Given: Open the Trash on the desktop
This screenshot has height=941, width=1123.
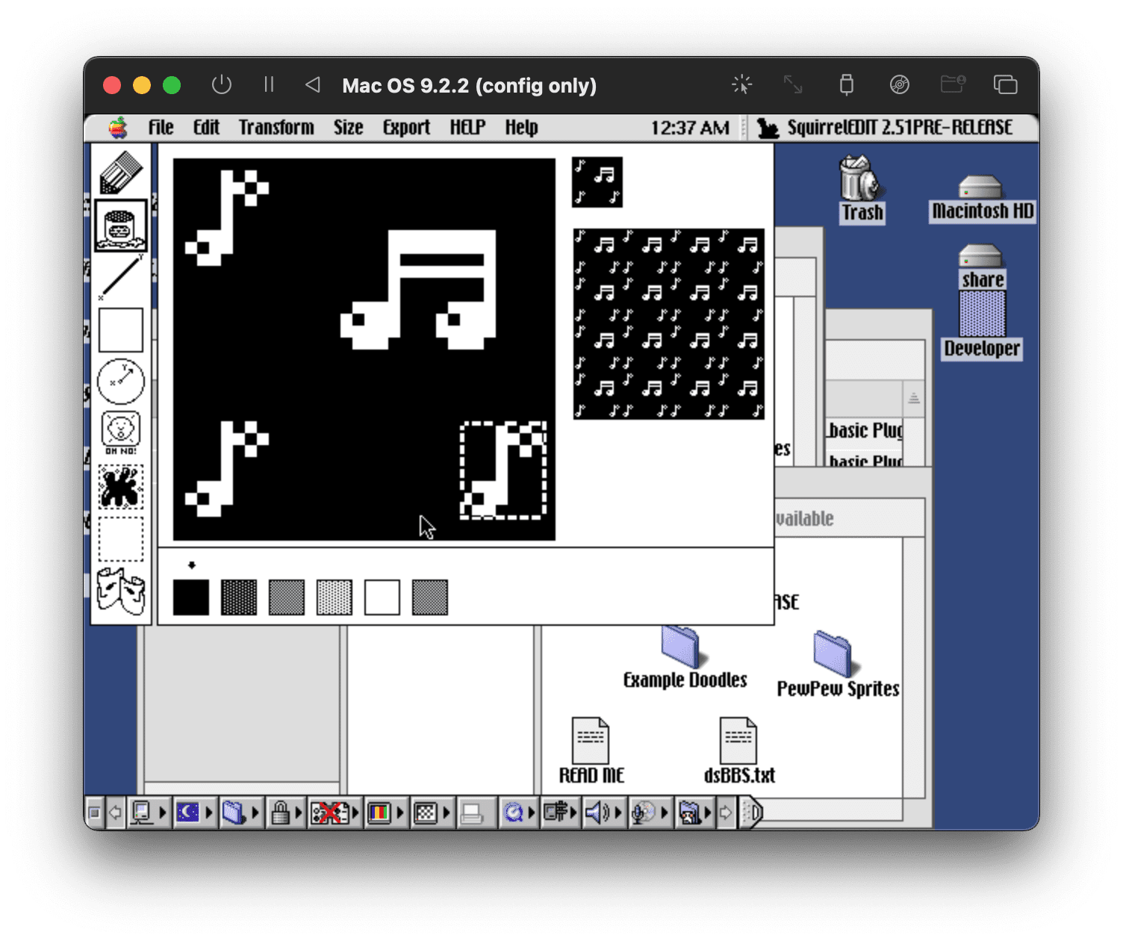Looking at the screenshot, I should click(862, 189).
